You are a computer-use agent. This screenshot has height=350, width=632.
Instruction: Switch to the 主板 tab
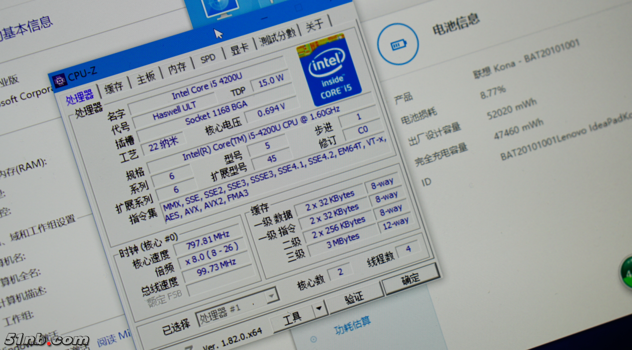146,77
